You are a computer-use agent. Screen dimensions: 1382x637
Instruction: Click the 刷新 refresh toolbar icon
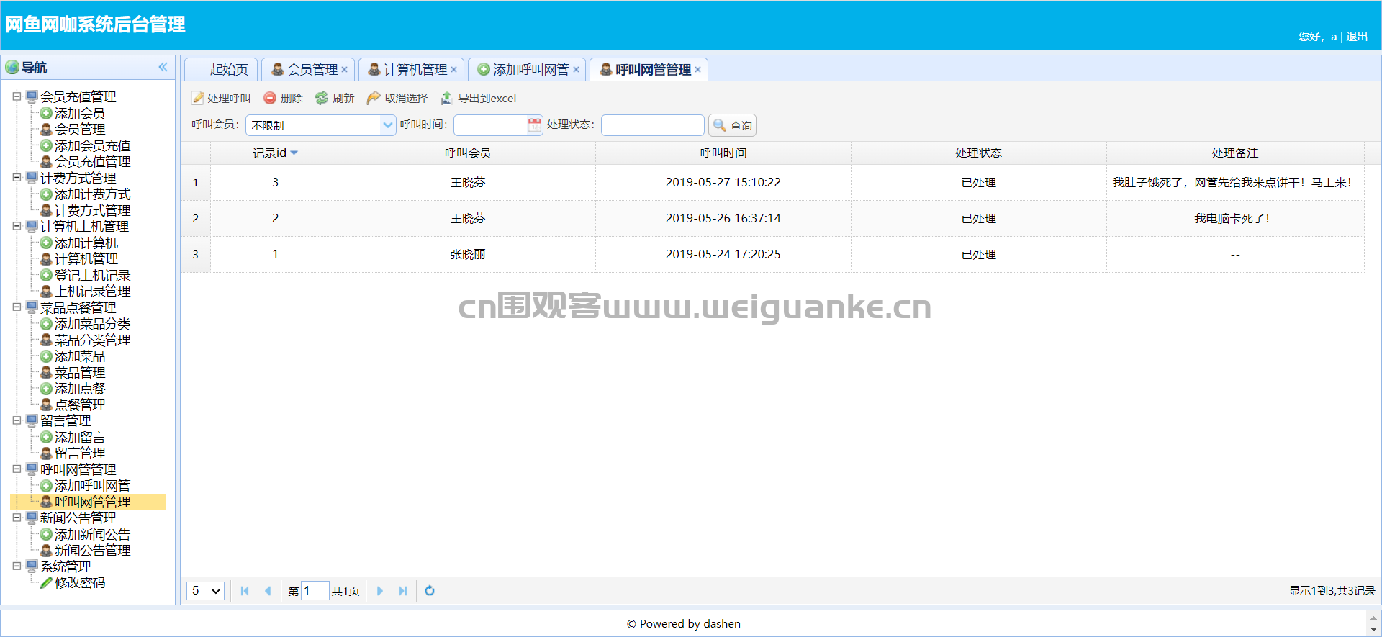click(x=322, y=98)
